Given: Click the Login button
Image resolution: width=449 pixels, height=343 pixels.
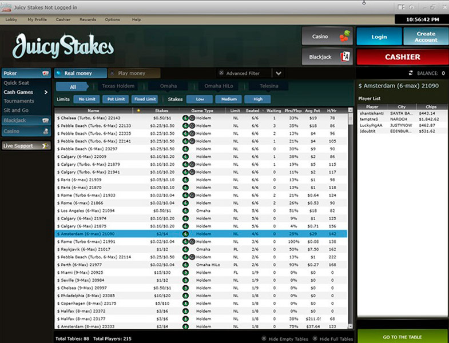Looking at the screenshot, I should [379, 37].
